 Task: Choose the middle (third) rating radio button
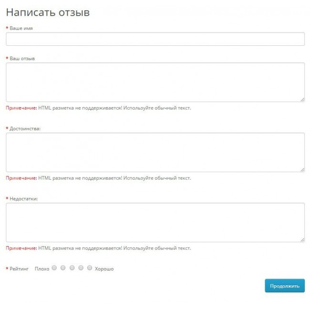[72, 268]
